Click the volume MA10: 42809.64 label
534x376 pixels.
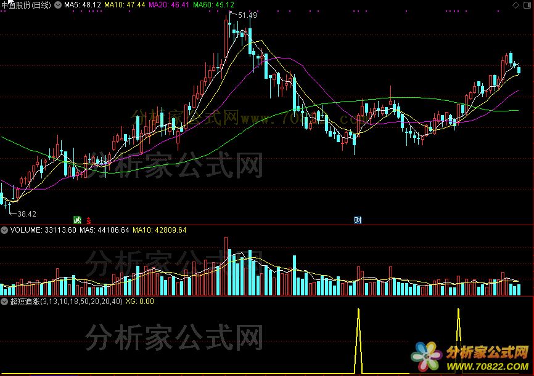tap(159, 230)
